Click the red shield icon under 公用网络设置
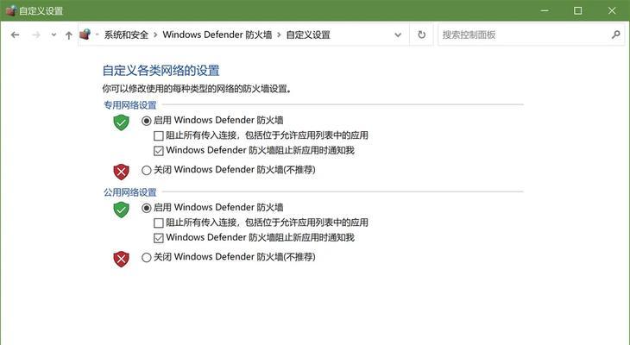The height and width of the screenshot is (345, 630). (121, 259)
